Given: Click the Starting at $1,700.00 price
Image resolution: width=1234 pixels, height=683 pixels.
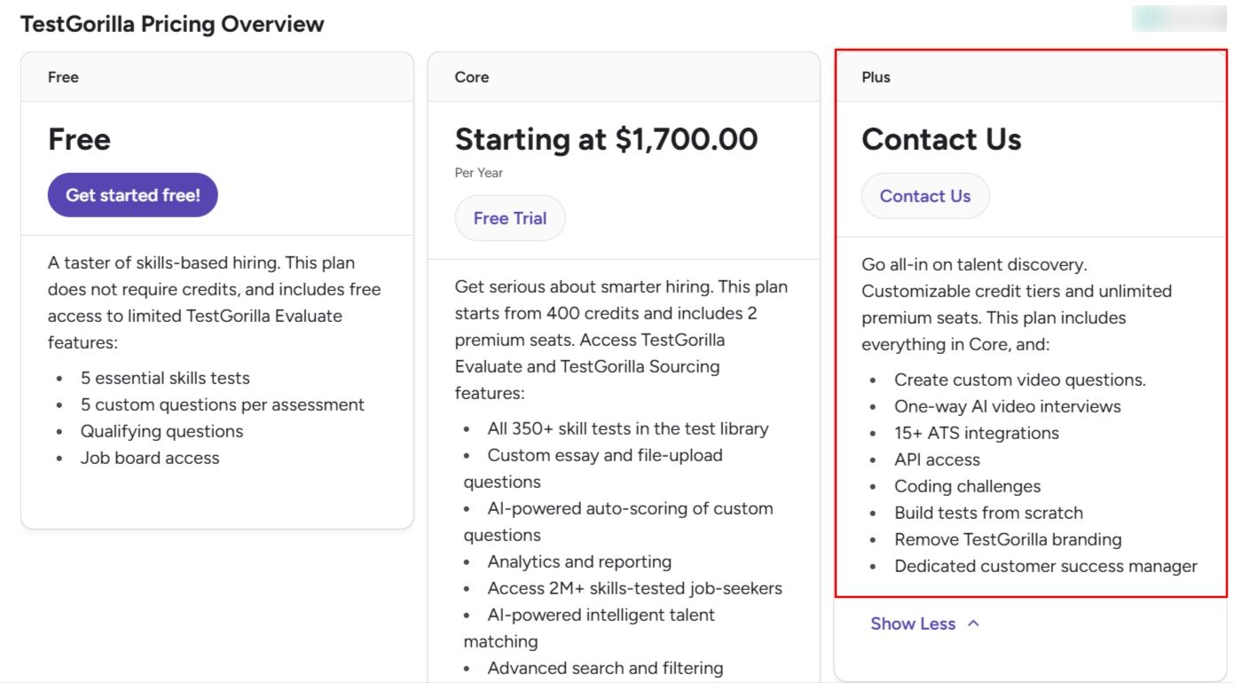Looking at the screenshot, I should 607,139.
